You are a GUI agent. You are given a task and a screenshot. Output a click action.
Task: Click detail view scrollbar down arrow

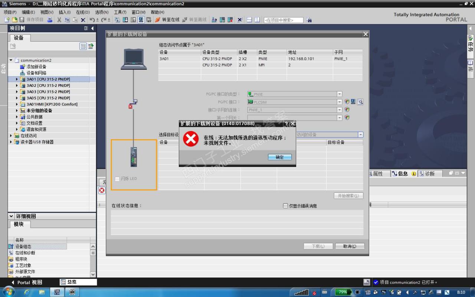point(93,274)
